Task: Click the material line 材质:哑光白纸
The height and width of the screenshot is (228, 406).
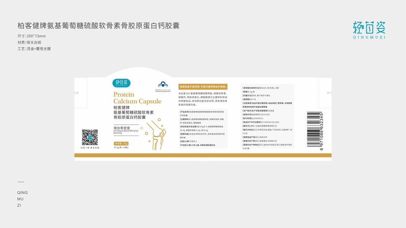Action: (29, 43)
